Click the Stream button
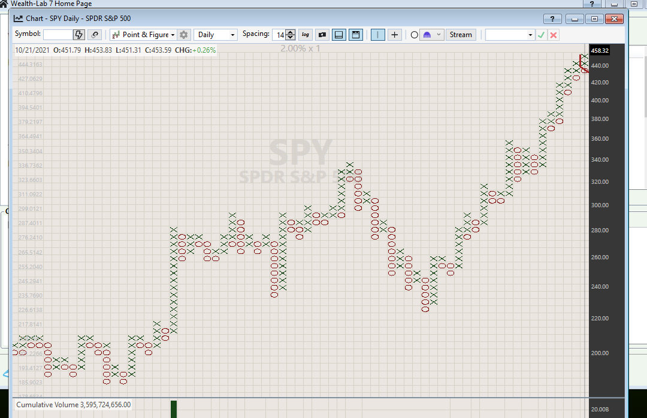Image resolution: width=647 pixels, height=418 pixels. click(461, 35)
